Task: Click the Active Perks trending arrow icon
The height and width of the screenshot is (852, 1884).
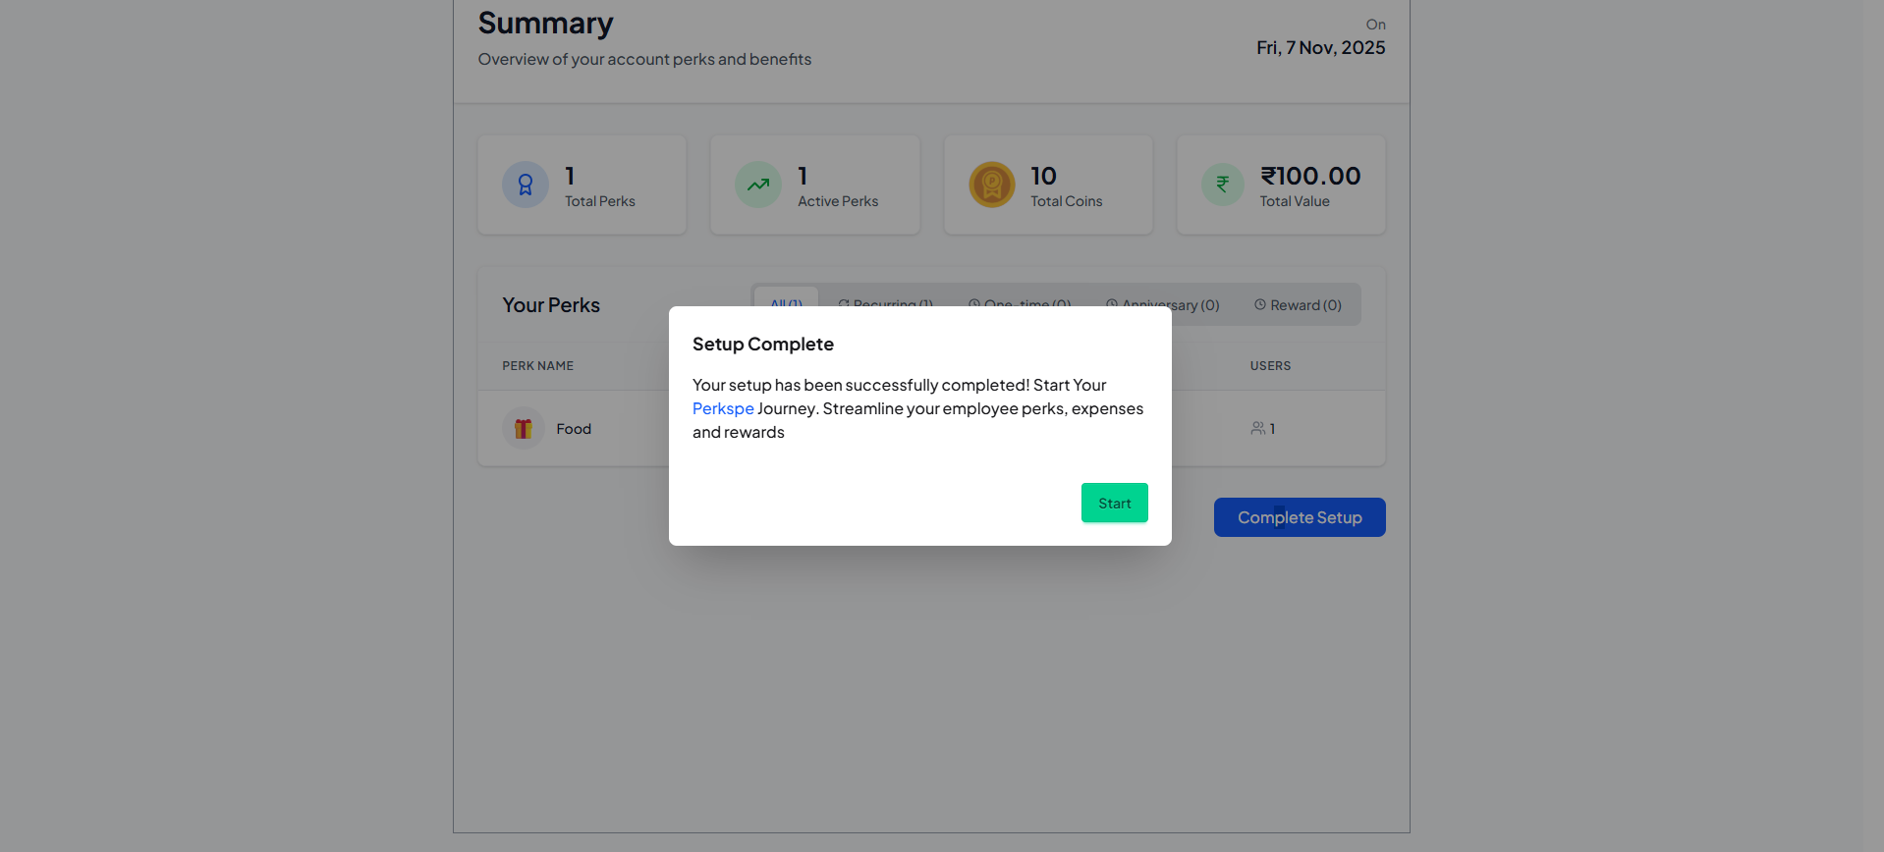Action: click(758, 185)
